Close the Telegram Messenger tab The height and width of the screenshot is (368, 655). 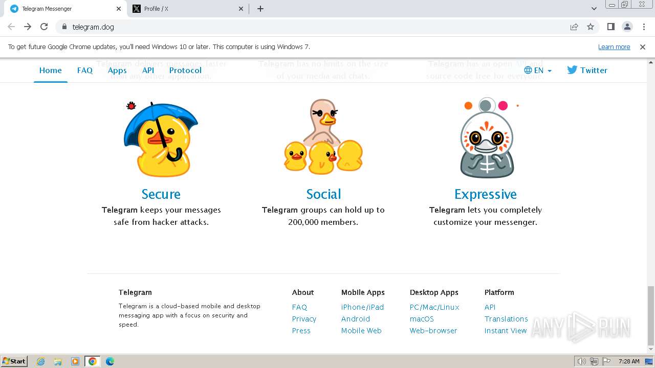(119, 9)
